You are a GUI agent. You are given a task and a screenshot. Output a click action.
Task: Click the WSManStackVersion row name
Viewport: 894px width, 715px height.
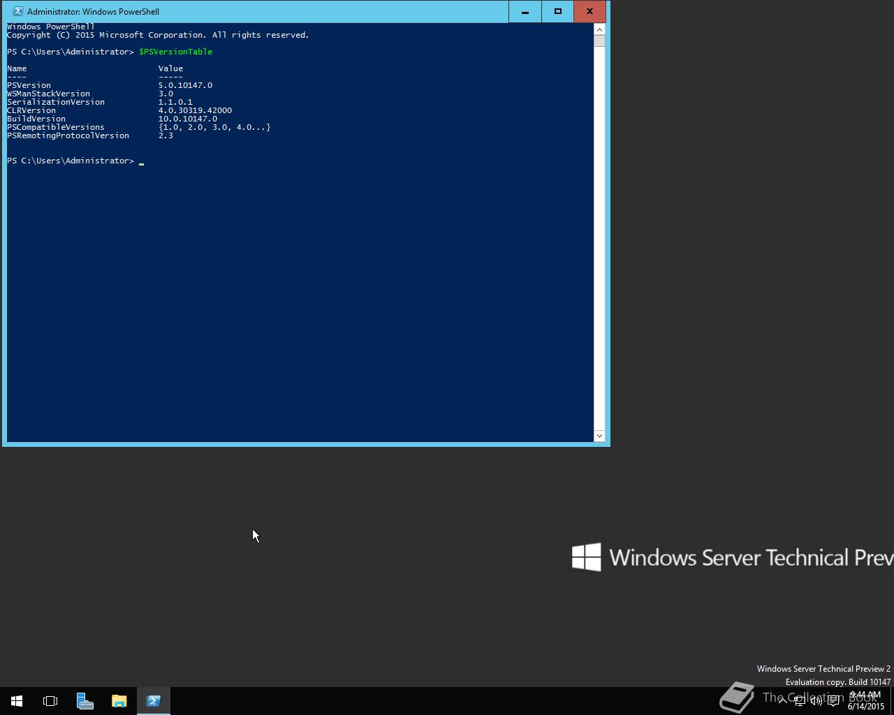[48, 94]
